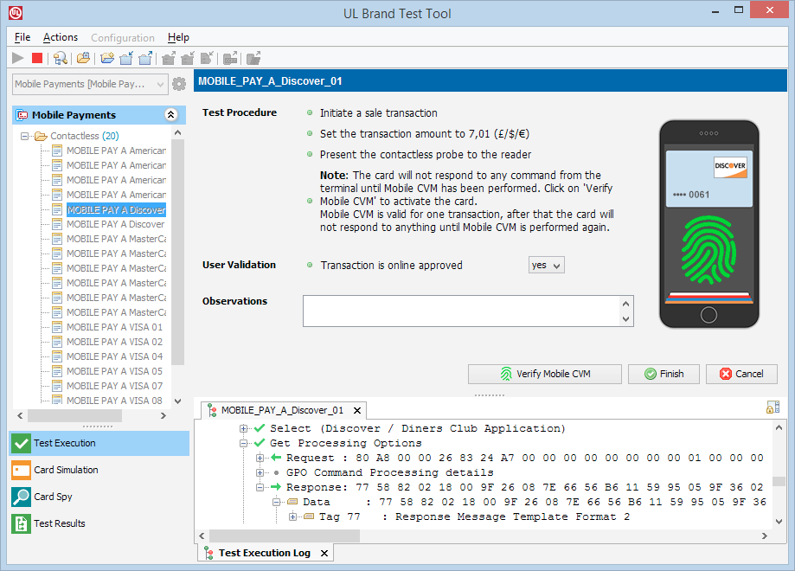The image size is (795, 571).
Task: Select MOBILE PAY A VISA 05
Action: tap(114, 371)
